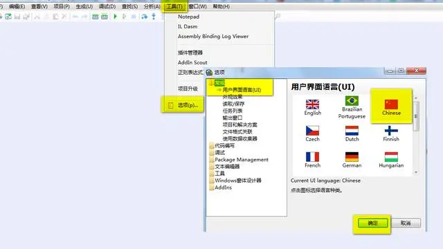Open the 工具(T) menu
This screenshot has height=249, width=443.
[x=174, y=6]
